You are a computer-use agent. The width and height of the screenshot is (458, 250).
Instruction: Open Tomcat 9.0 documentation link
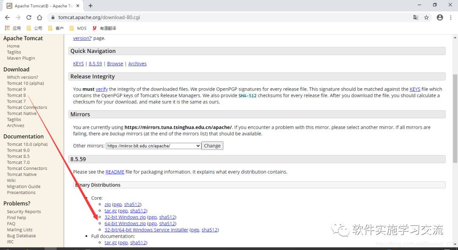[18, 150]
